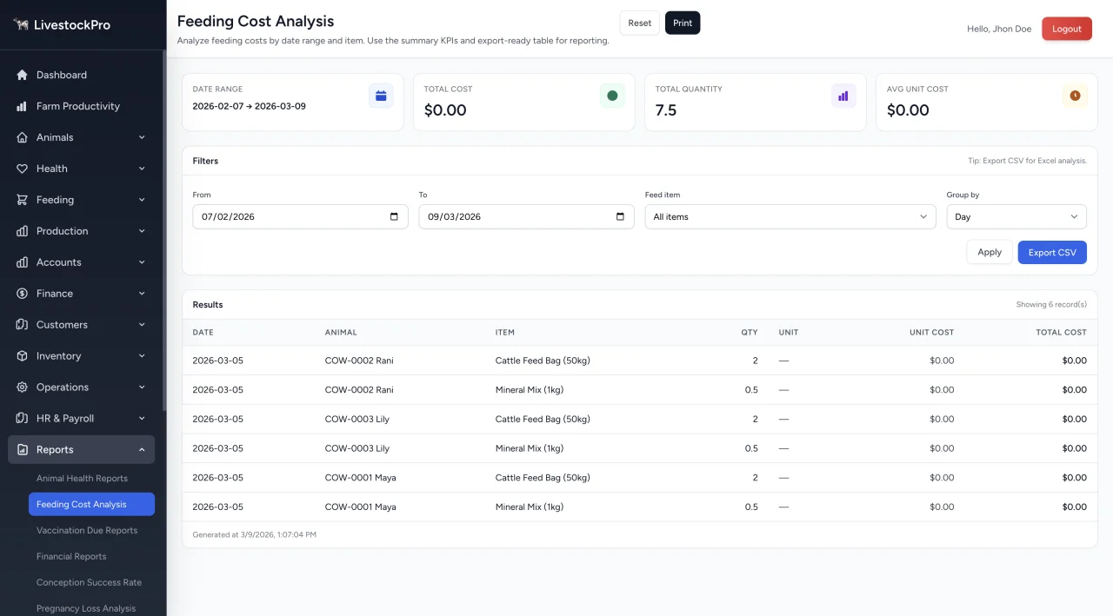
Task: Click the '7.5' total quantity value
Action: 666,110
